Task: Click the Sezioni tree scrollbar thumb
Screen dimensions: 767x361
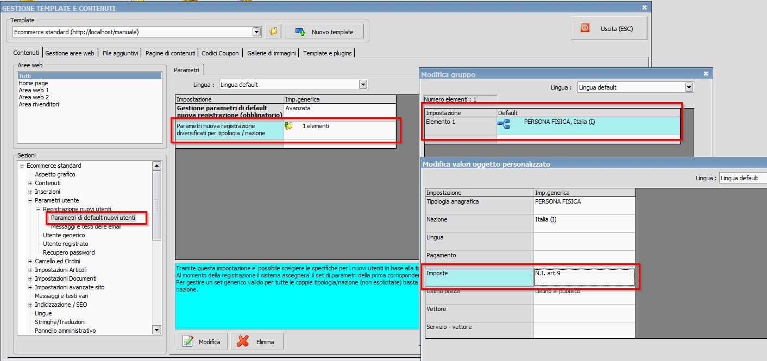Action: pos(156,205)
